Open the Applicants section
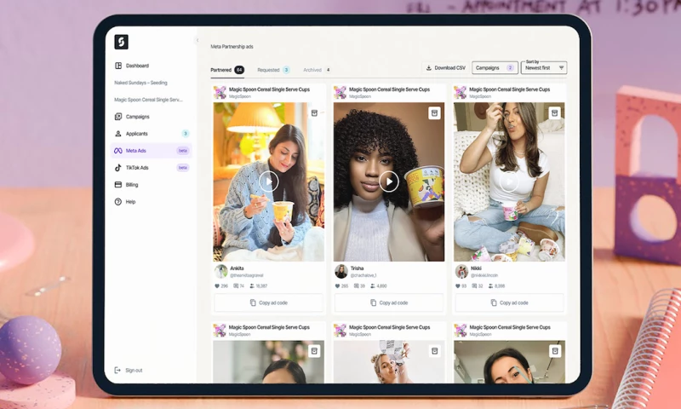 [136, 134]
